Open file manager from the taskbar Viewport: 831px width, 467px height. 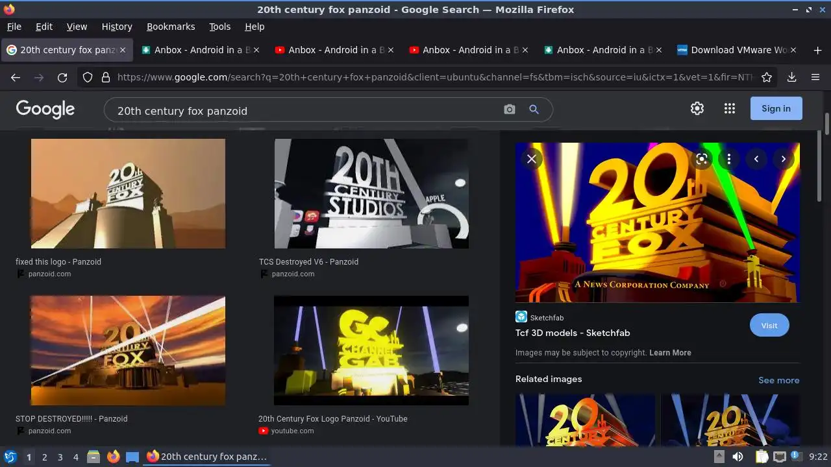(x=93, y=457)
